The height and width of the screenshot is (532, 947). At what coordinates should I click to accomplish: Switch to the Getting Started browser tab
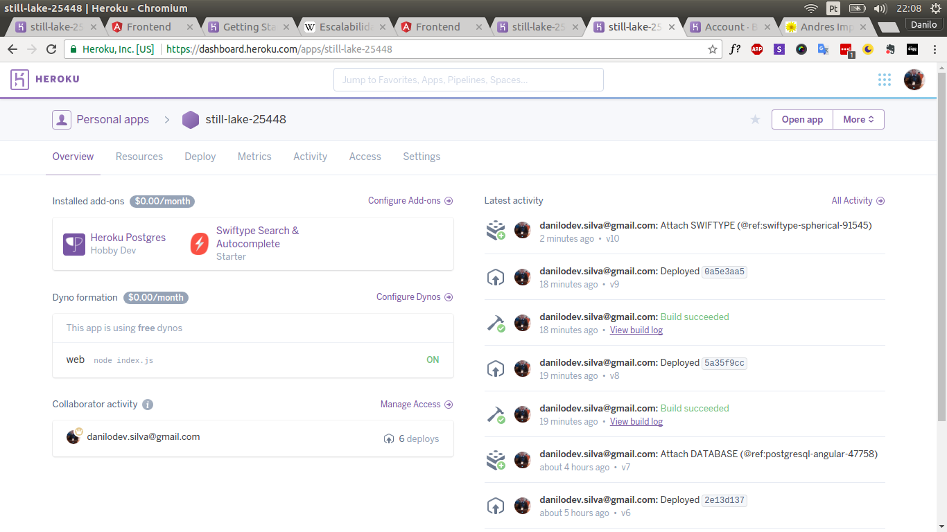pos(248,27)
